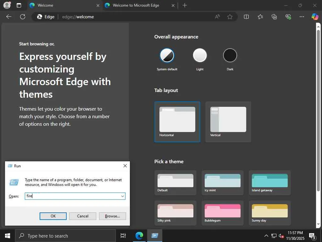The image size is (322, 242).
Task: Click the Read aloud icon in address bar
Action: (x=217, y=17)
